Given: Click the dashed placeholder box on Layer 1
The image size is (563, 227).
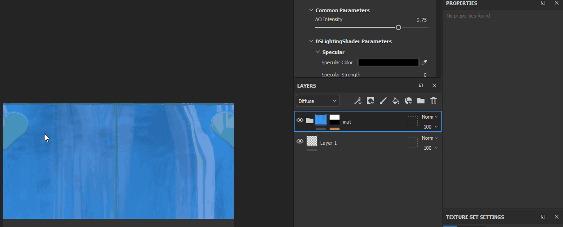Looking at the screenshot, I should pyautogui.click(x=413, y=142).
